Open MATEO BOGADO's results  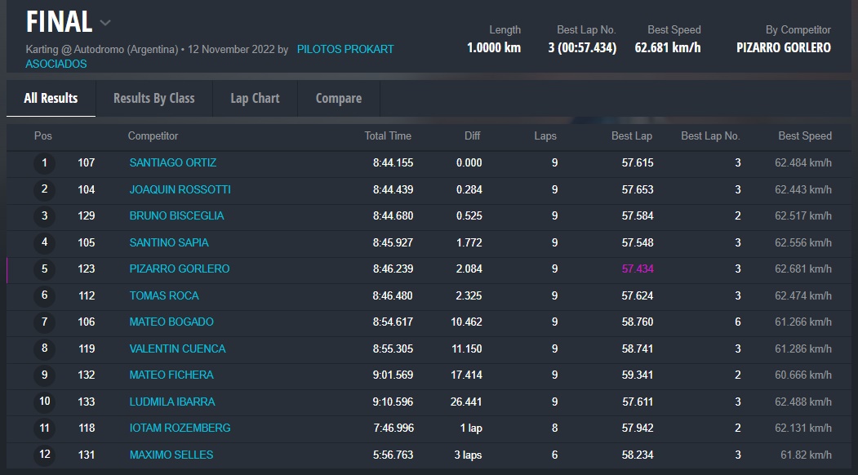coord(171,322)
